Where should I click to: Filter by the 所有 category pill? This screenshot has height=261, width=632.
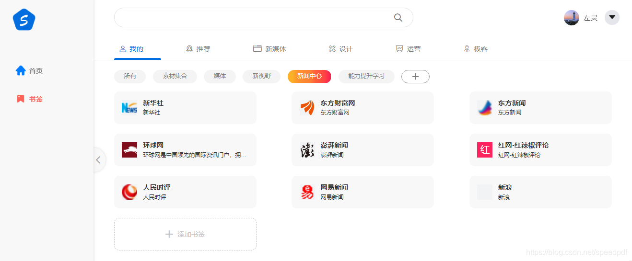[130, 76]
